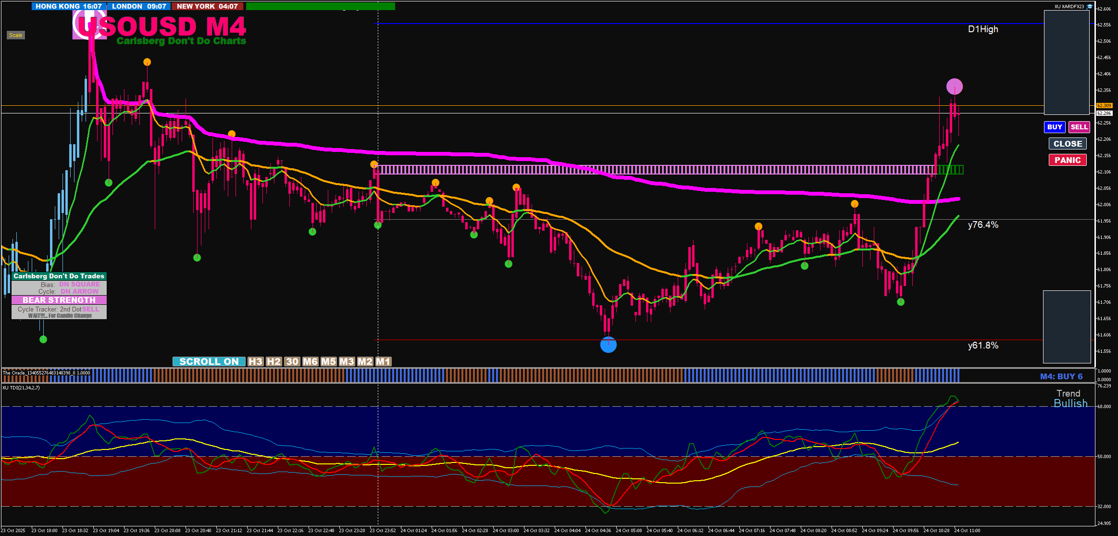
Task: Click the orange current price tag 62.309
Action: (x=1104, y=105)
